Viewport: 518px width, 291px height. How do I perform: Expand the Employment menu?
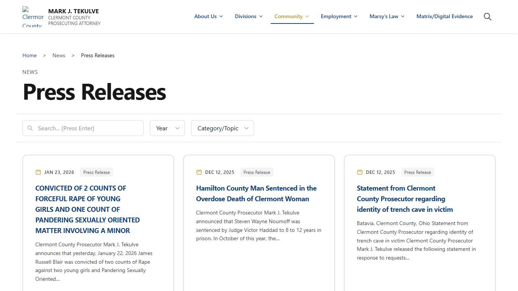coord(339,16)
